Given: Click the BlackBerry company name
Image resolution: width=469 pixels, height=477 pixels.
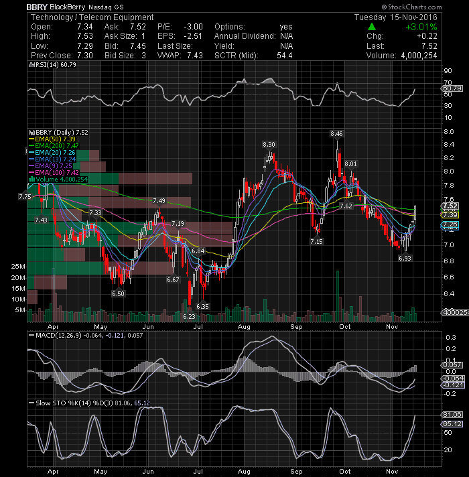Looking at the screenshot, I should coord(67,7).
